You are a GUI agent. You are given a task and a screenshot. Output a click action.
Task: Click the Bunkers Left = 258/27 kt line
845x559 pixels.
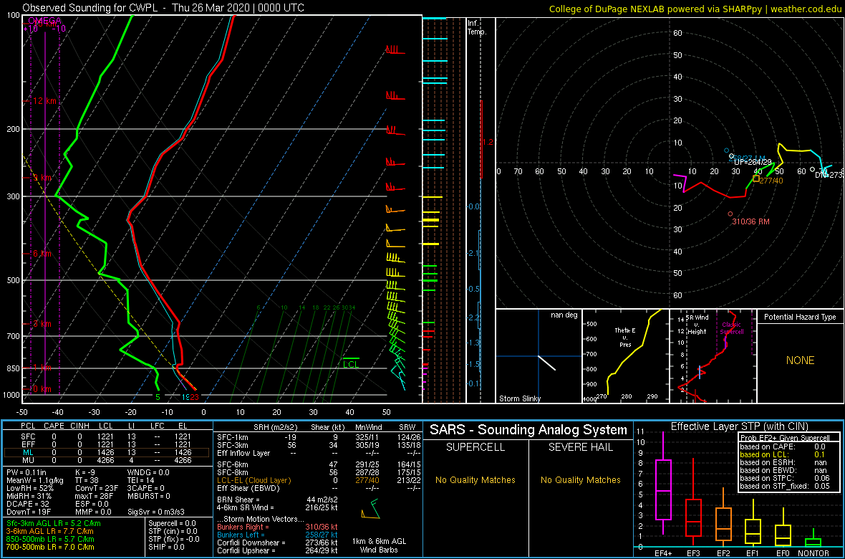277,534
